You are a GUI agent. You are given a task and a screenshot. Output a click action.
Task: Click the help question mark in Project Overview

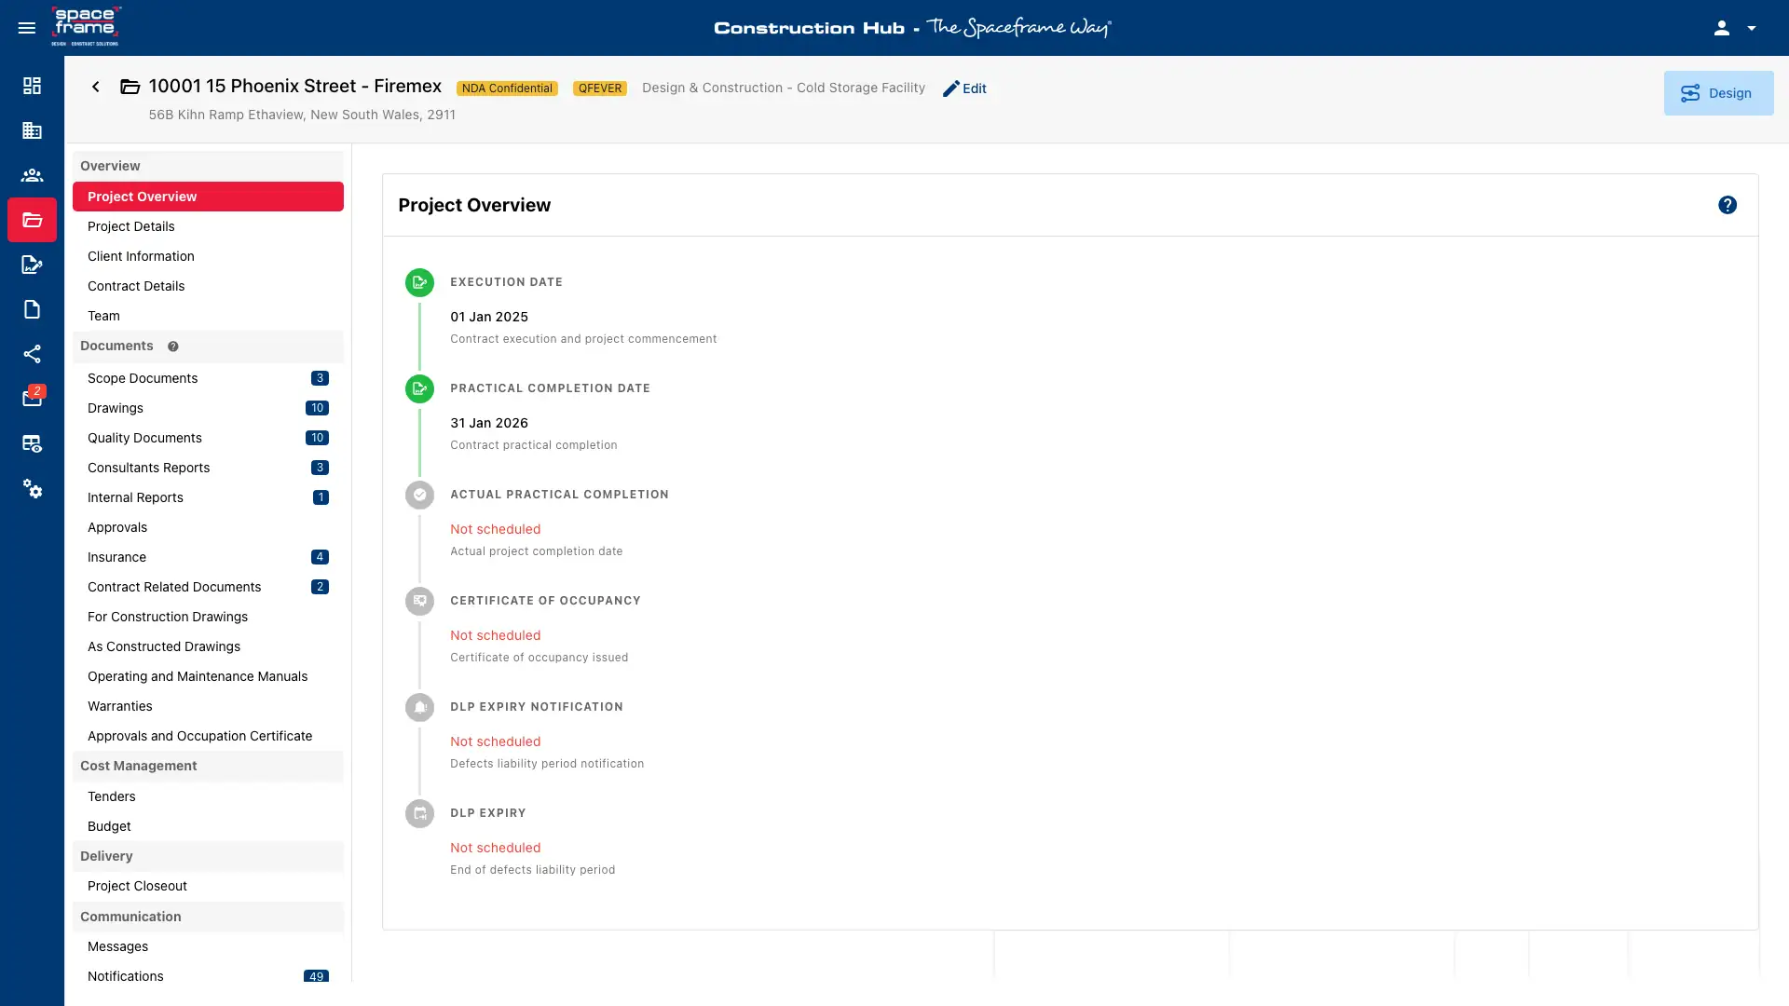point(1728,205)
